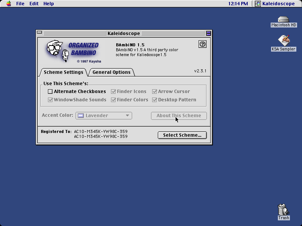302x226 pixels.
Task: Switch to the General Options tab
Action: pyautogui.click(x=111, y=72)
